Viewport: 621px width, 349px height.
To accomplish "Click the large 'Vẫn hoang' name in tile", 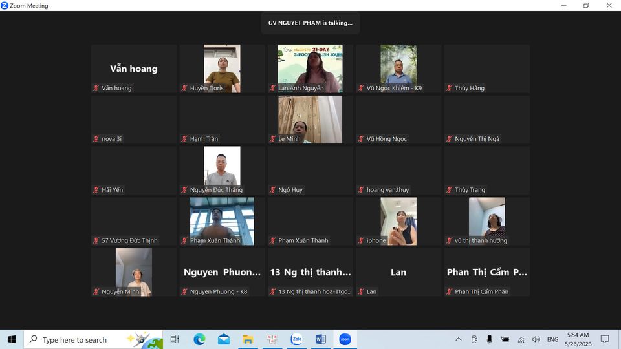I will coord(134,69).
